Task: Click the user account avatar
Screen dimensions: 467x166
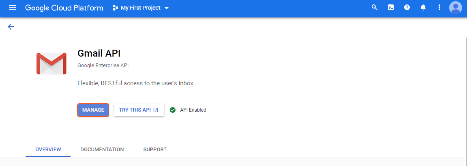Action: tap(455, 8)
